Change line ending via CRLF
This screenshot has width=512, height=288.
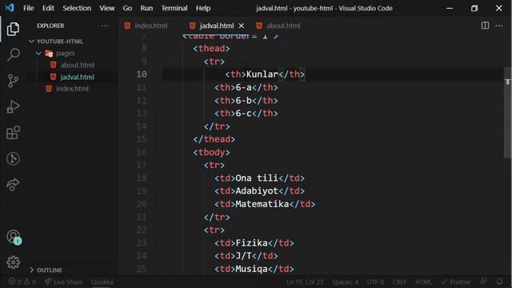pos(399,282)
